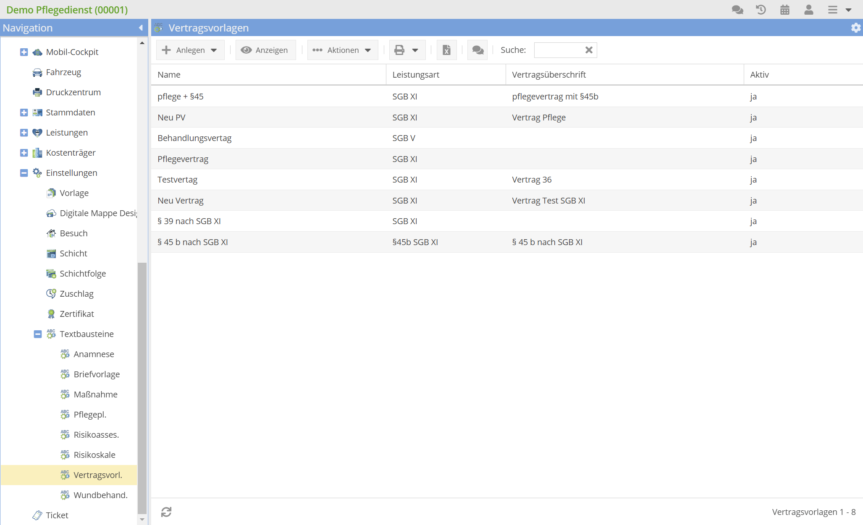Image resolution: width=863 pixels, height=525 pixels.
Task: Click the clear search X button
Action: pyautogui.click(x=589, y=50)
